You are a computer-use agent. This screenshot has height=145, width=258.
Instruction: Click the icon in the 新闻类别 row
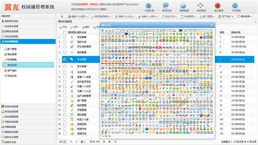click(x=72, y=124)
